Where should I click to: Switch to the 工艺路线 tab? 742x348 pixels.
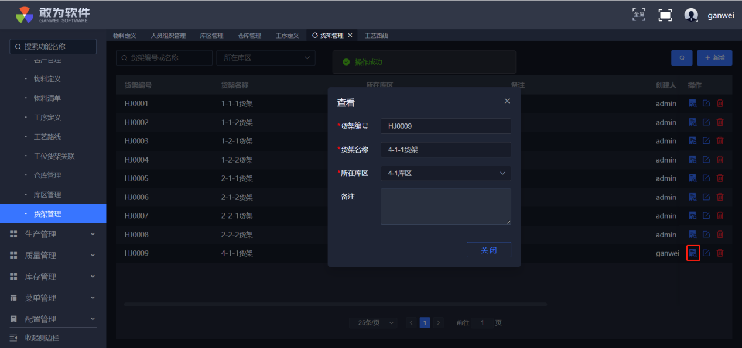pos(377,36)
